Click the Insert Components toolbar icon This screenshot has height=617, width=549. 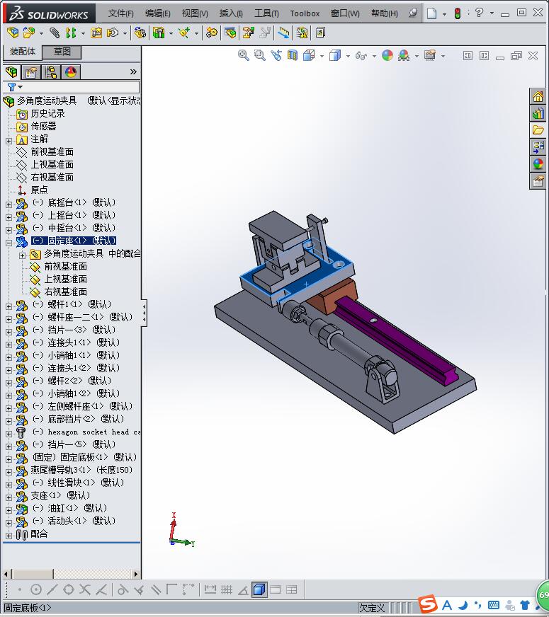tap(28, 33)
